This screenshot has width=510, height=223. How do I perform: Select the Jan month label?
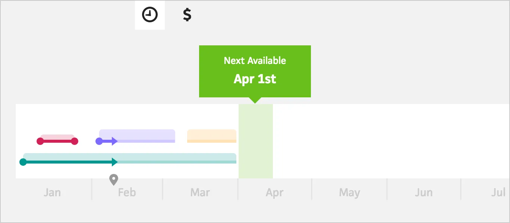click(x=52, y=192)
